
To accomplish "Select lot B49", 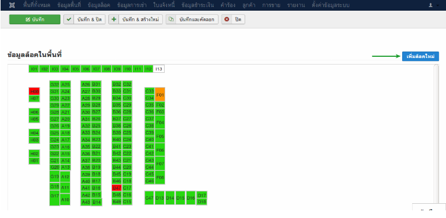I will [117, 201].
